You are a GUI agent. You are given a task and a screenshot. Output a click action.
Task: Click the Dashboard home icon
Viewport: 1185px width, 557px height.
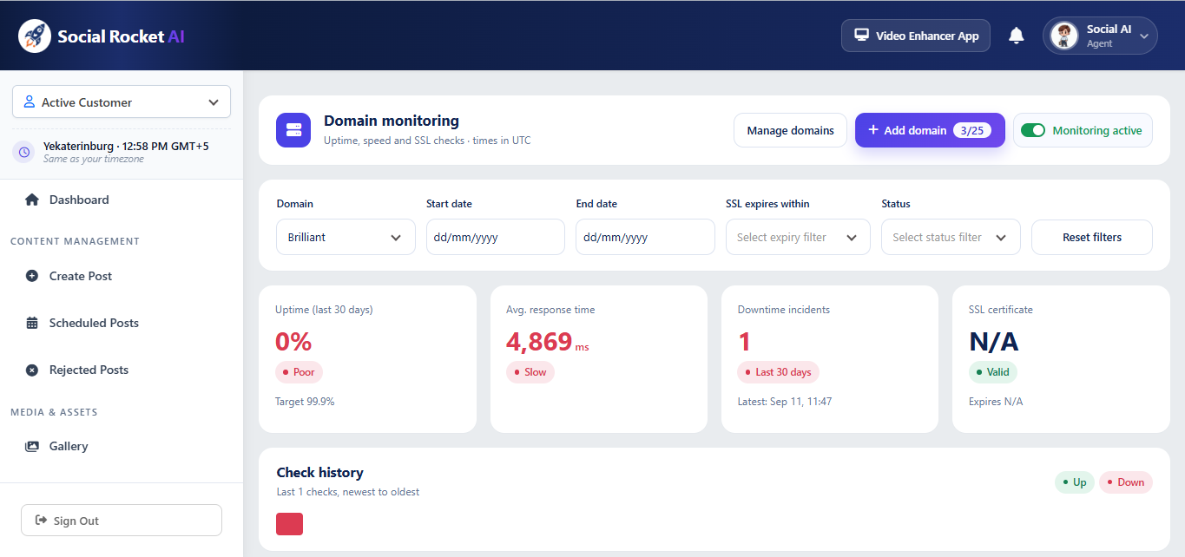32,200
